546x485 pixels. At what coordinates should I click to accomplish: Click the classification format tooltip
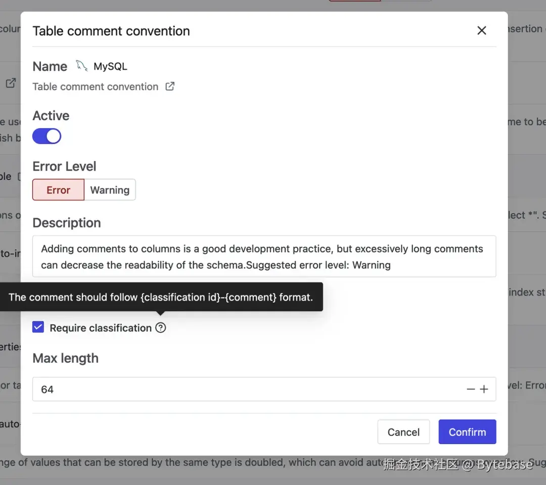click(x=161, y=297)
